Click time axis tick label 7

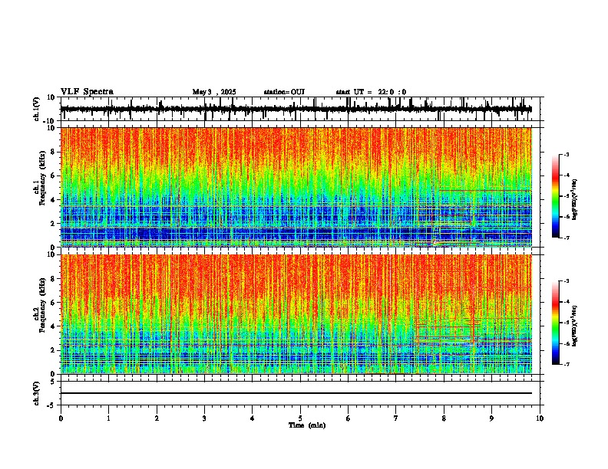click(x=396, y=418)
